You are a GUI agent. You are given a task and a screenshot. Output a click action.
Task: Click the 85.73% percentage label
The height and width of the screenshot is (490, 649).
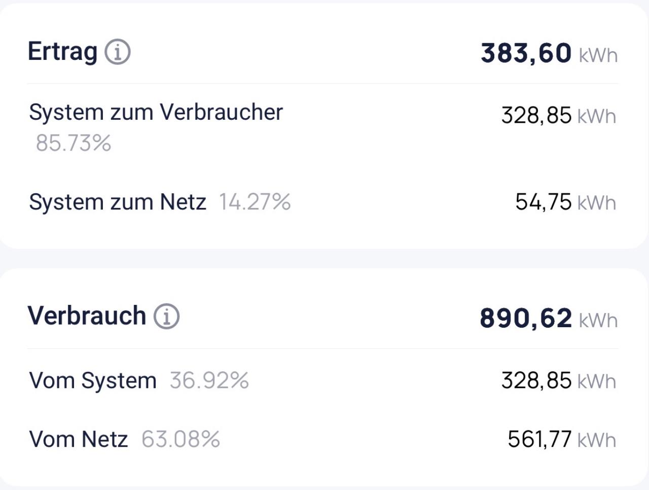pos(74,144)
